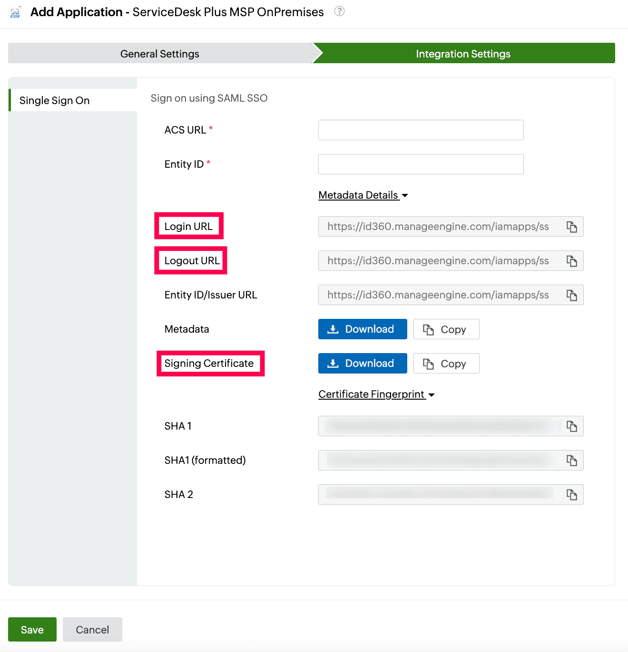Collapse the Metadata Details section
Viewport: 628px width, 652px height.
363,195
